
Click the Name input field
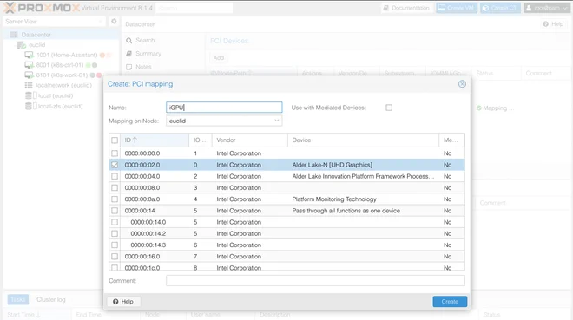[224, 108]
